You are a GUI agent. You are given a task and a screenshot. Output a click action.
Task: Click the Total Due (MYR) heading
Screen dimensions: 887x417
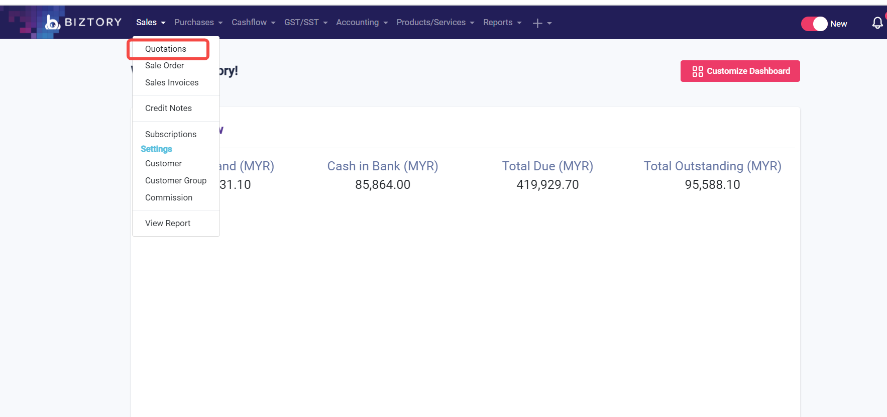coord(547,166)
